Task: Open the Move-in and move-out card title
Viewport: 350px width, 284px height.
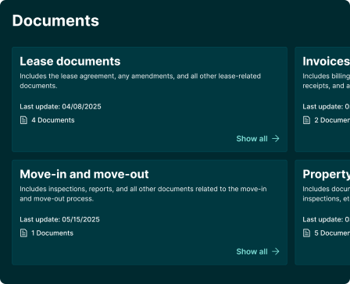Action: click(84, 174)
